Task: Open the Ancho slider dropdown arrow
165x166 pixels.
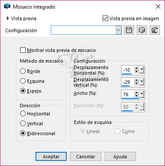Action: point(141,94)
